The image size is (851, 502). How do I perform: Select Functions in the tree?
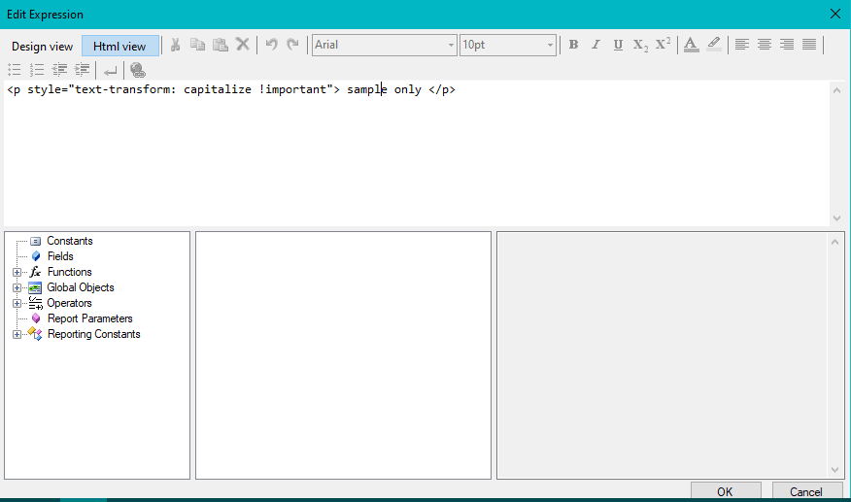tap(70, 272)
